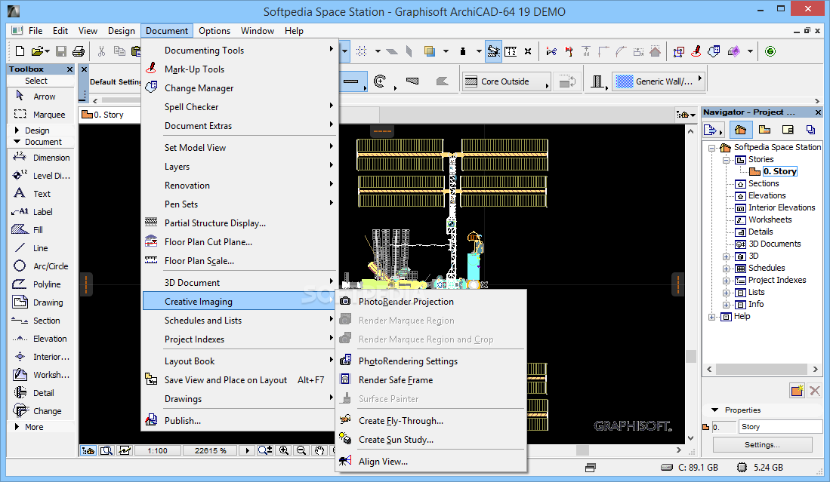Choose the Elevation tool

40,338
